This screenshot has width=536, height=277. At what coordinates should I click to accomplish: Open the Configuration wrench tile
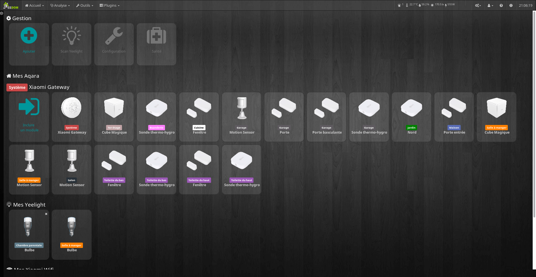114,44
